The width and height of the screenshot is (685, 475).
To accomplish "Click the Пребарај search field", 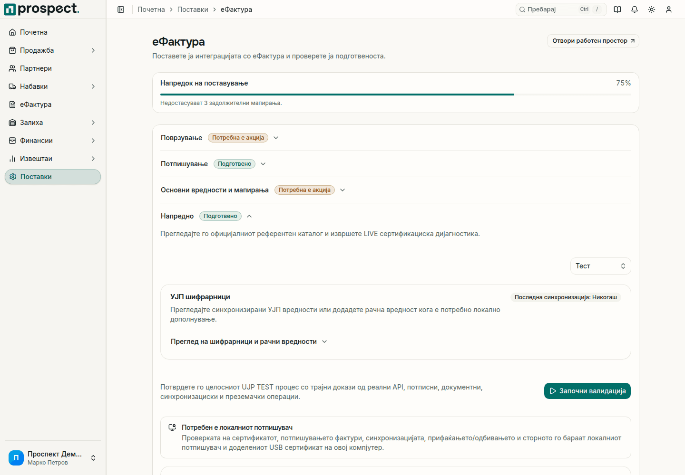I will (x=561, y=9).
